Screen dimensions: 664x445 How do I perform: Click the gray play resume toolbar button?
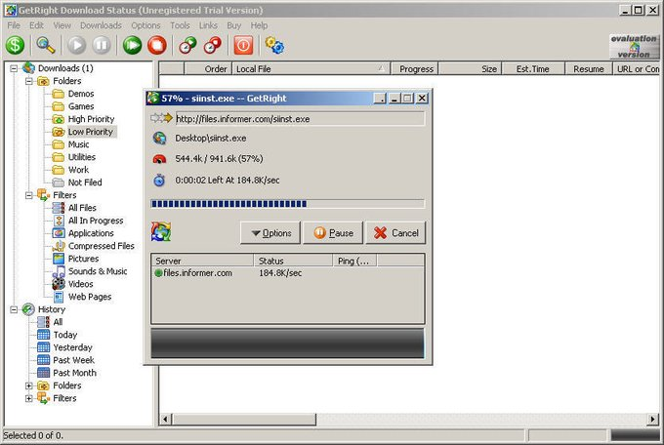76,45
